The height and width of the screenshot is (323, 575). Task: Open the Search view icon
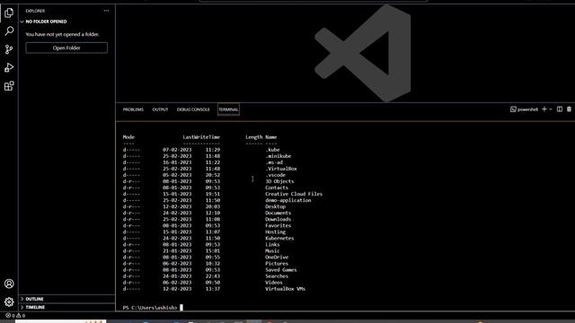[x=9, y=31]
